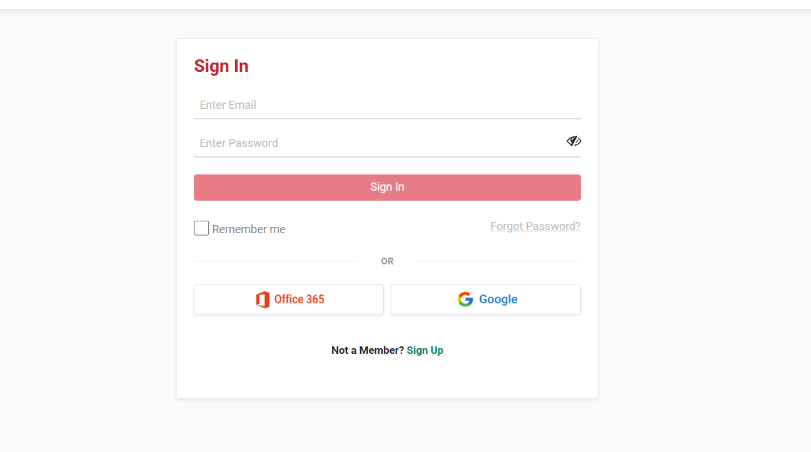Image resolution: width=811 pixels, height=452 pixels.
Task: Click the red Sign In heading
Action: coord(221,66)
